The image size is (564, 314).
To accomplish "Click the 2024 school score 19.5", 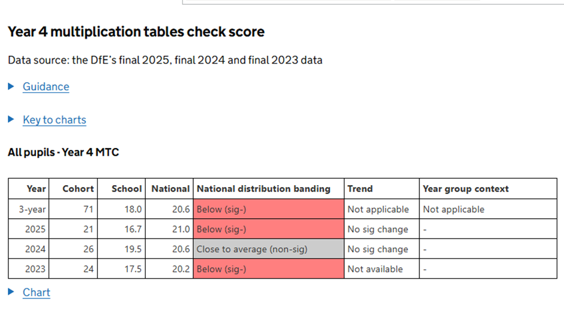I will pyautogui.click(x=133, y=249).
